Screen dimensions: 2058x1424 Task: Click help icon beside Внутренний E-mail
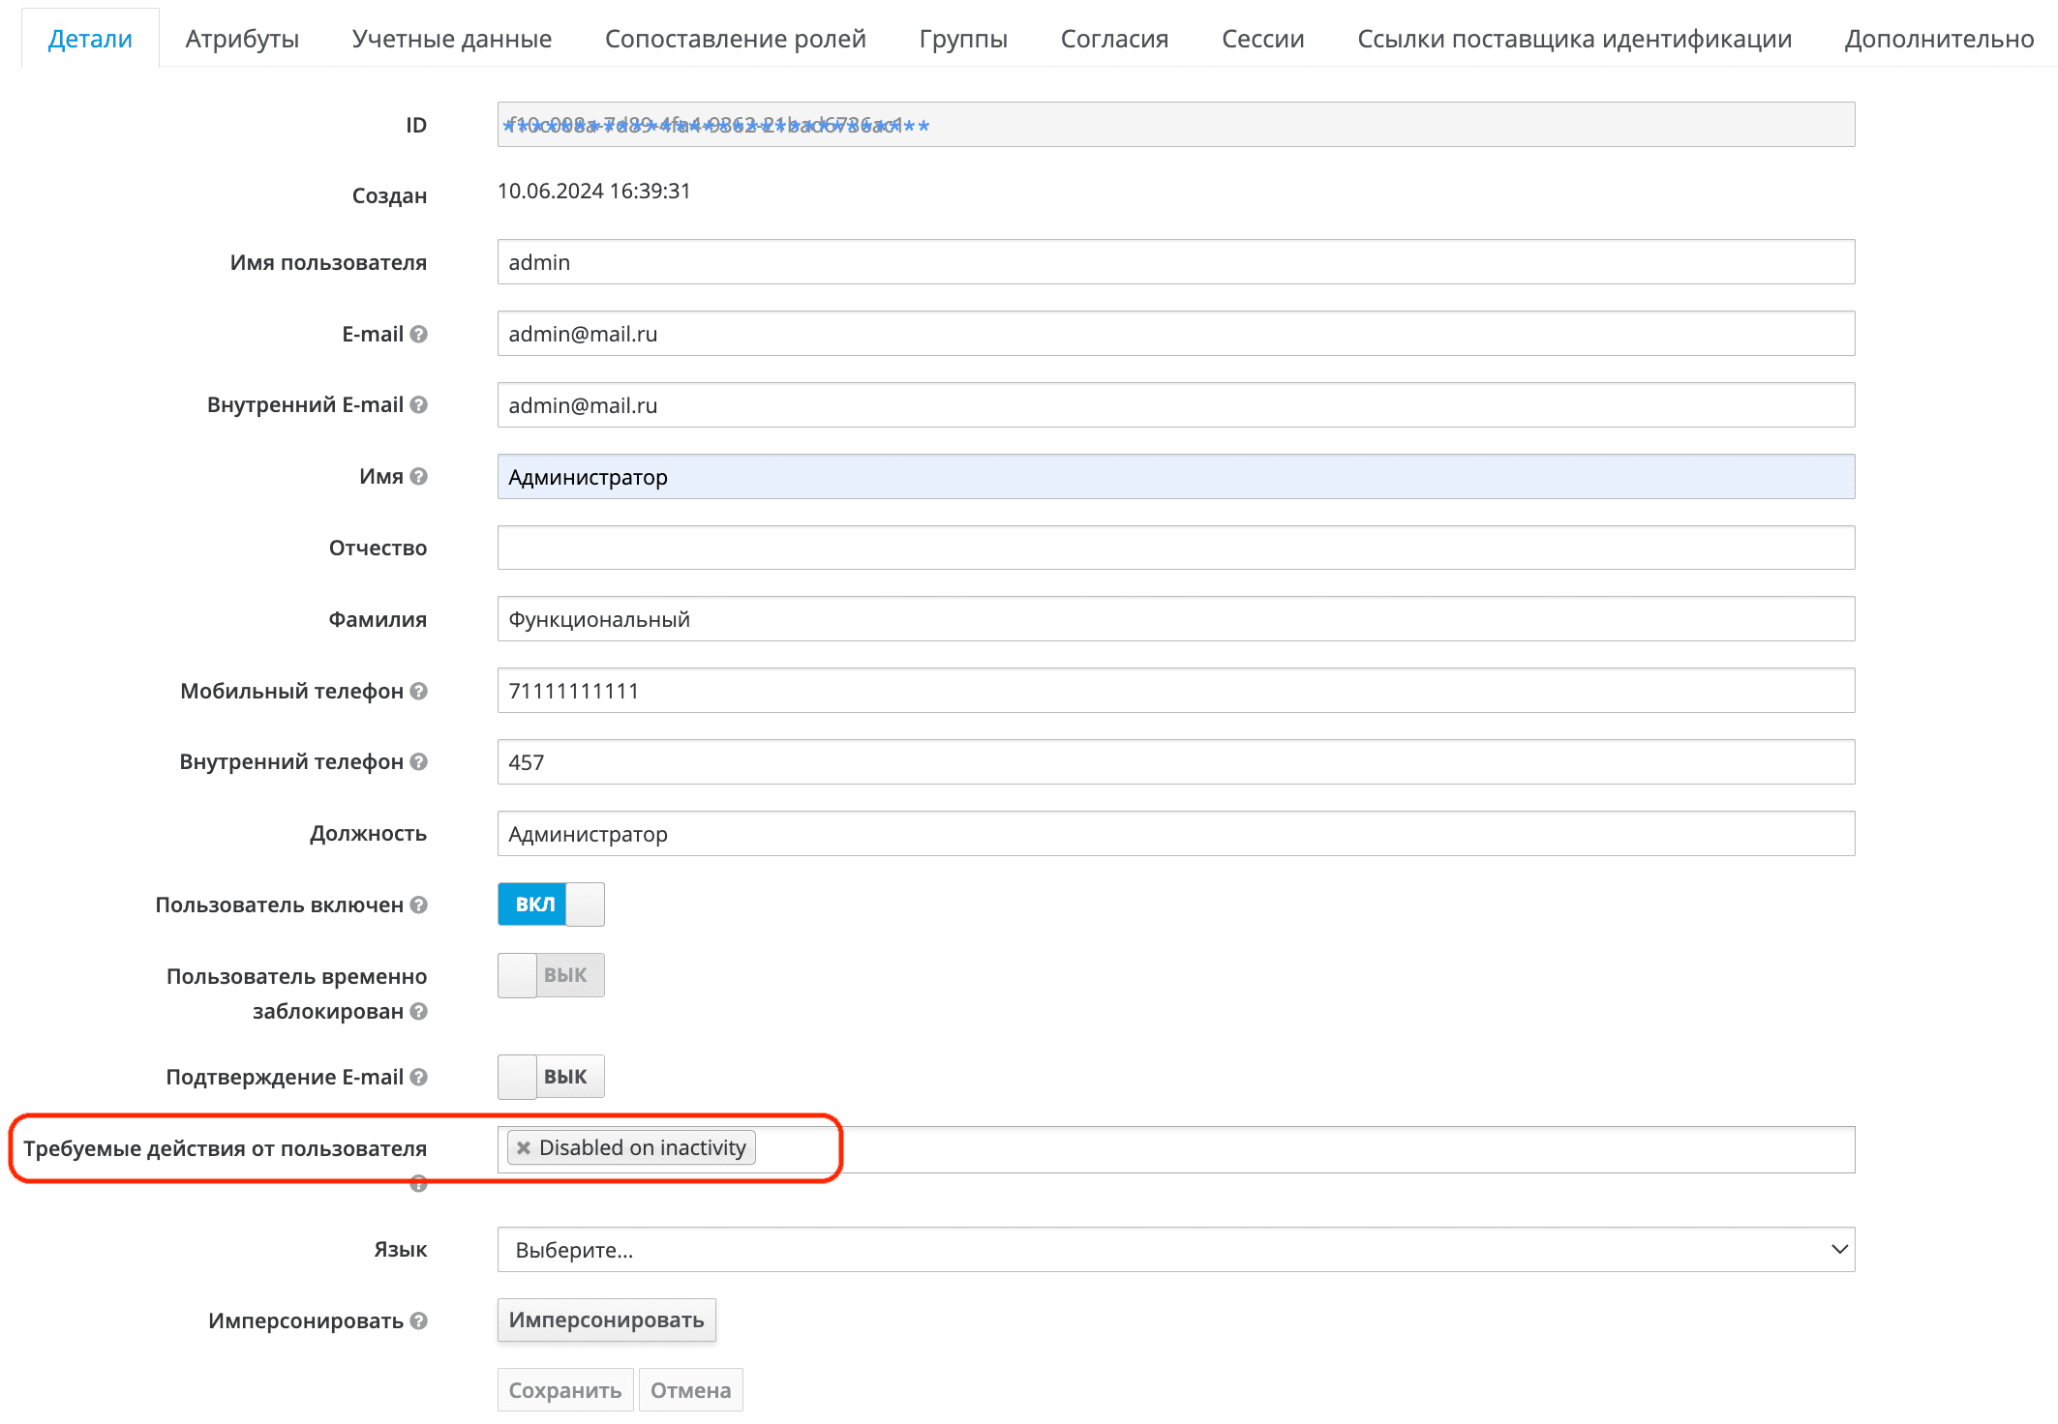(x=418, y=404)
